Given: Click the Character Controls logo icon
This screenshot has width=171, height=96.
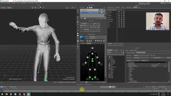Looking at the screenshot, I should pyautogui.click(x=82, y=37).
